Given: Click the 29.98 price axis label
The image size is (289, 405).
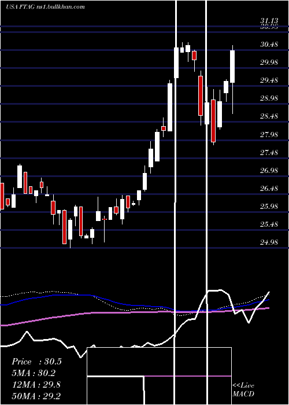Looking at the screenshot, I should [x=269, y=62].
